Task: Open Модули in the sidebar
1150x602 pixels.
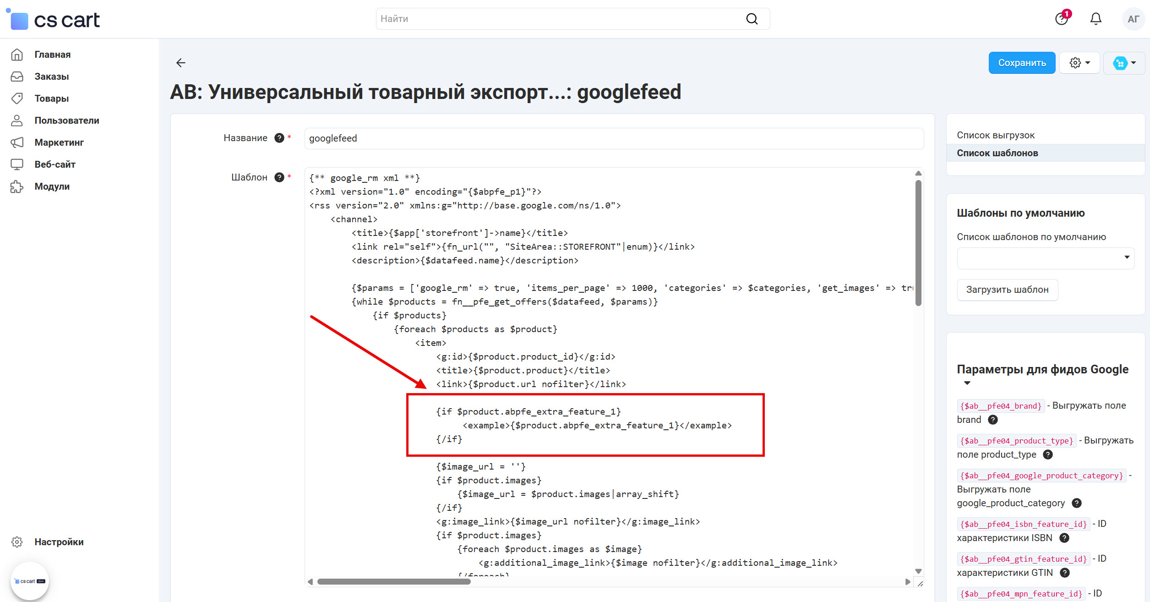Action: coord(52,186)
